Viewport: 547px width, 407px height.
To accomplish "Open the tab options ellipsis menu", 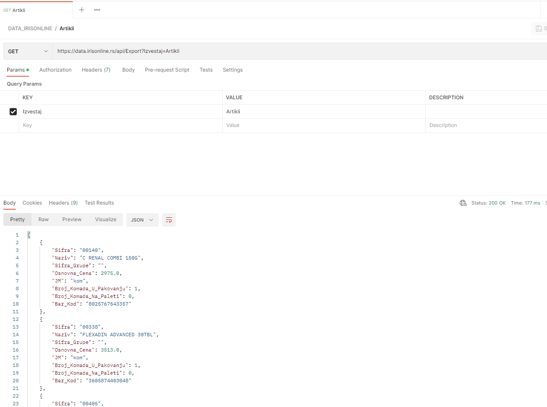I will pyautogui.click(x=97, y=10).
